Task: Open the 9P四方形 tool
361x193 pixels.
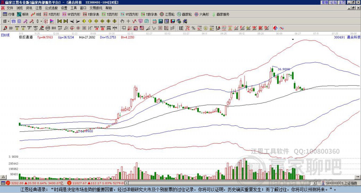Action: pyautogui.click(x=71, y=14)
